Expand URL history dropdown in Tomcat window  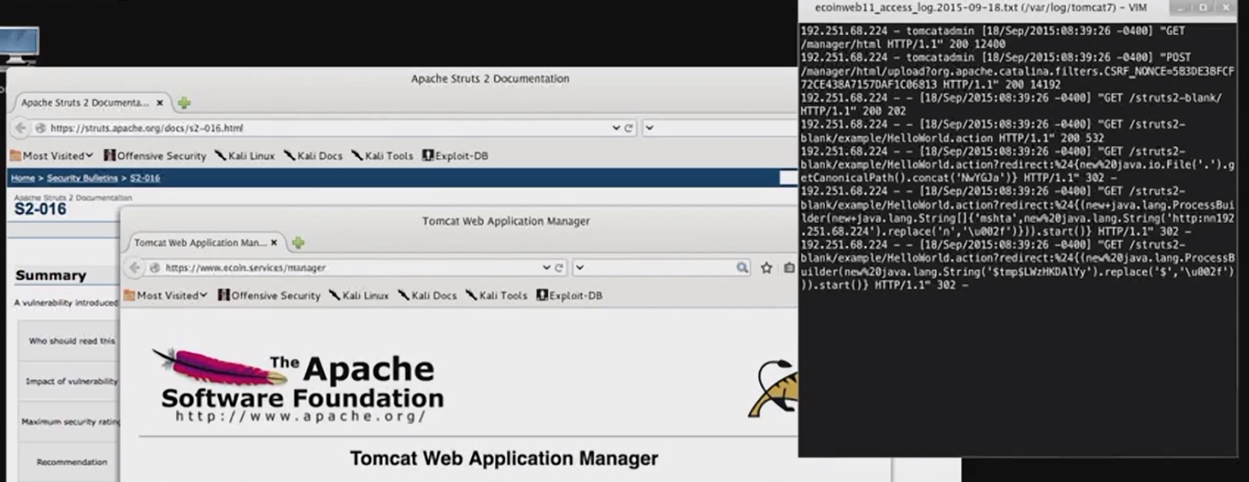[x=546, y=268]
